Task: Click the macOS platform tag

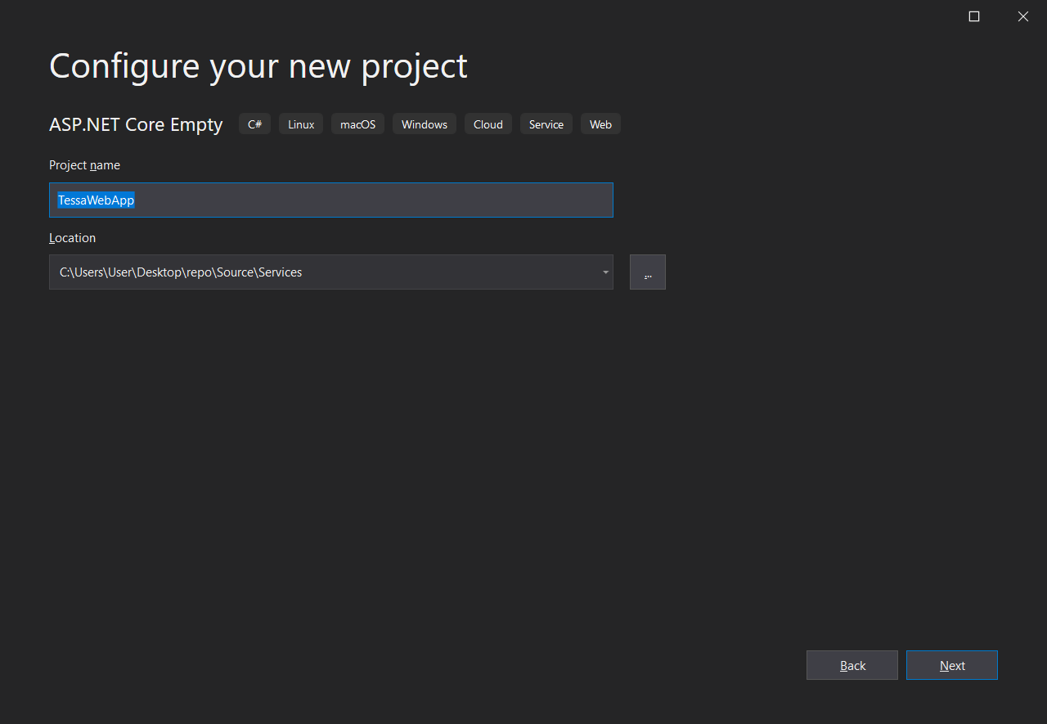Action: (357, 124)
